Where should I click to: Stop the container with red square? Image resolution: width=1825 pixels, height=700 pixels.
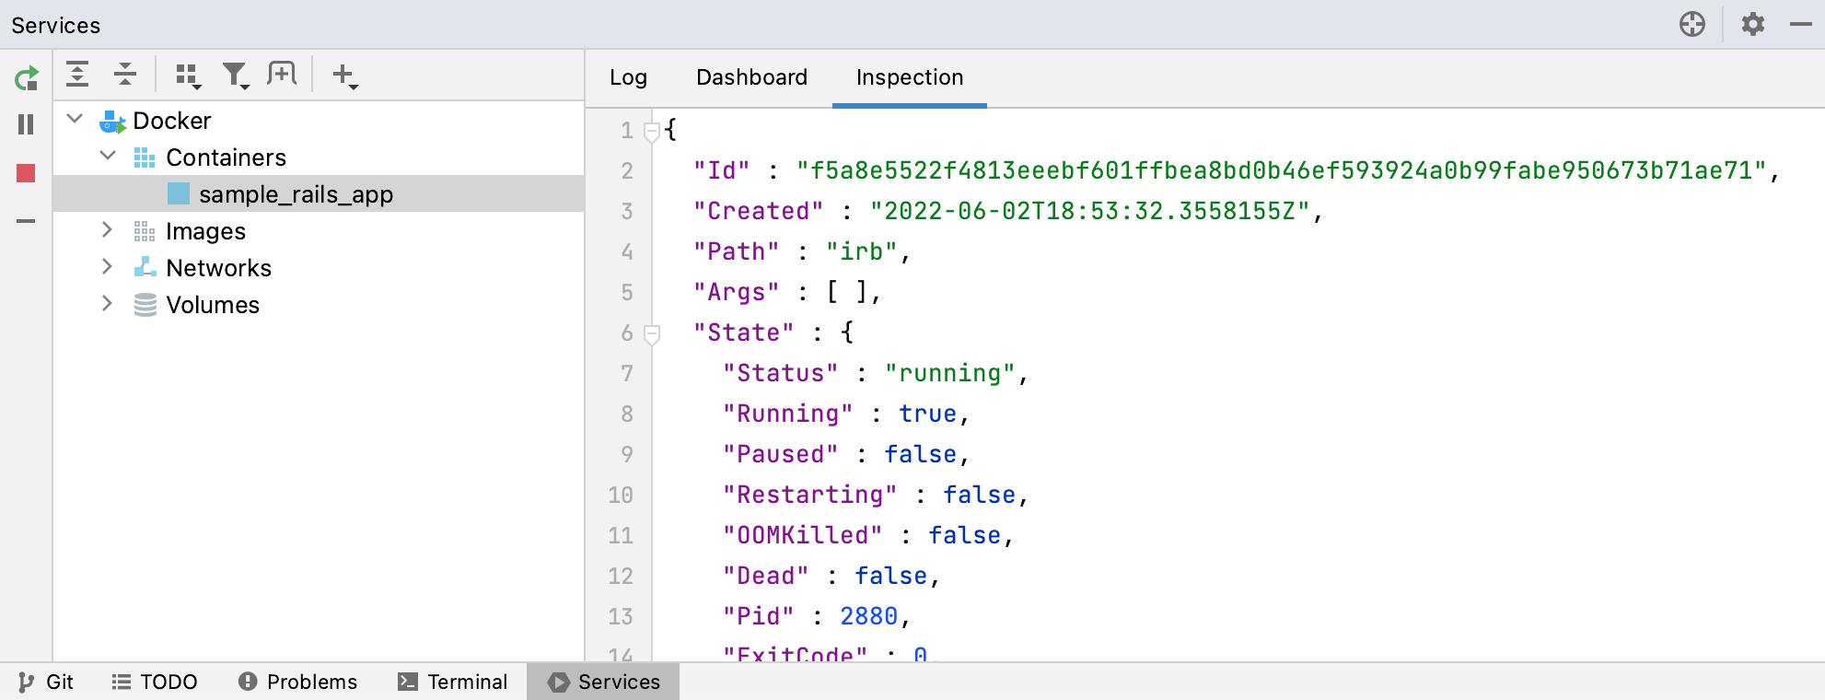pyautogui.click(x=26, y=173)
